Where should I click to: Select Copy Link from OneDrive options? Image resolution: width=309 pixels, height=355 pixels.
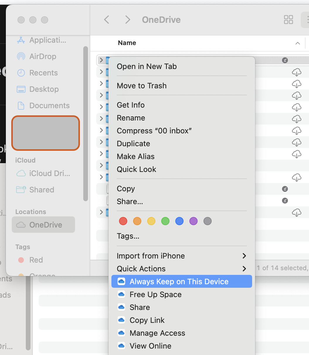(x=182, y=320)
